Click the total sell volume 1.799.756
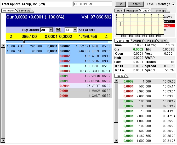Image resolution: width=177 pixels, height=145 pixels. [x=88, y=36]
